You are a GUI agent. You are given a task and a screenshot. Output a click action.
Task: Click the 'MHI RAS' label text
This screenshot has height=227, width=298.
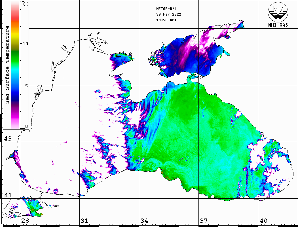coord(278,25)
